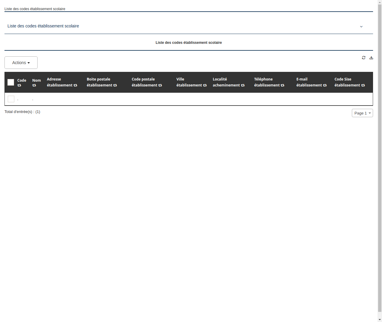Screen dimensions: 382x322
Task: Click the refresh data icon
Action: (363, 58)
